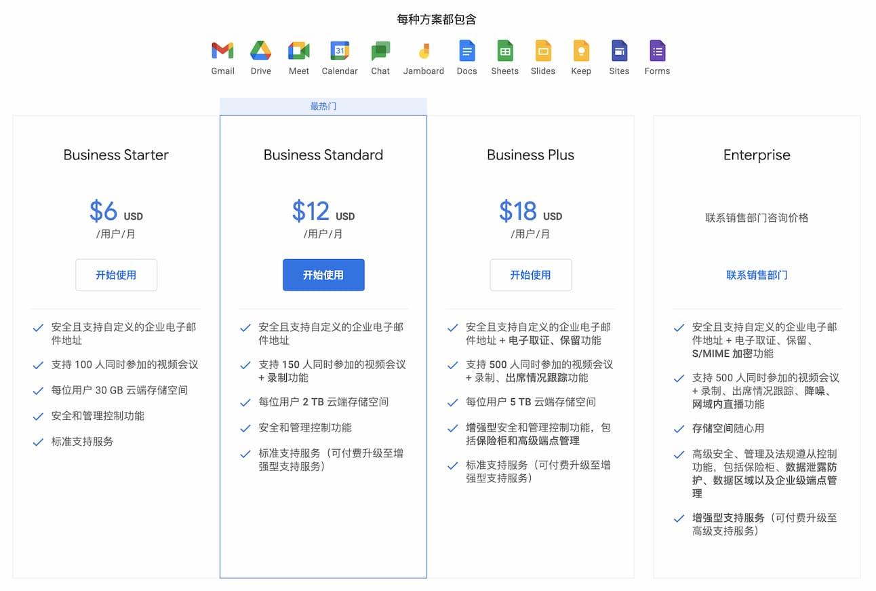The width and height of the screenshot is (876, 591).
Task: Click the 联系销售部门 link under Enterprise
Action: click(x=757, y=275)
